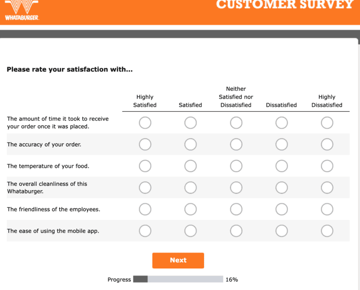This screenshot has width=360, height=290.
Task: Click the survey progress bar
Action: click(x=178, y=279)
